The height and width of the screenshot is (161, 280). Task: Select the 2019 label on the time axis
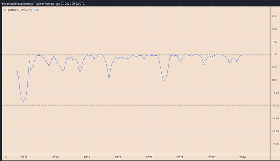[x=87, y=157]
